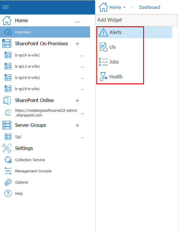Select the Overview item in sidebar

tap(23, 32)
